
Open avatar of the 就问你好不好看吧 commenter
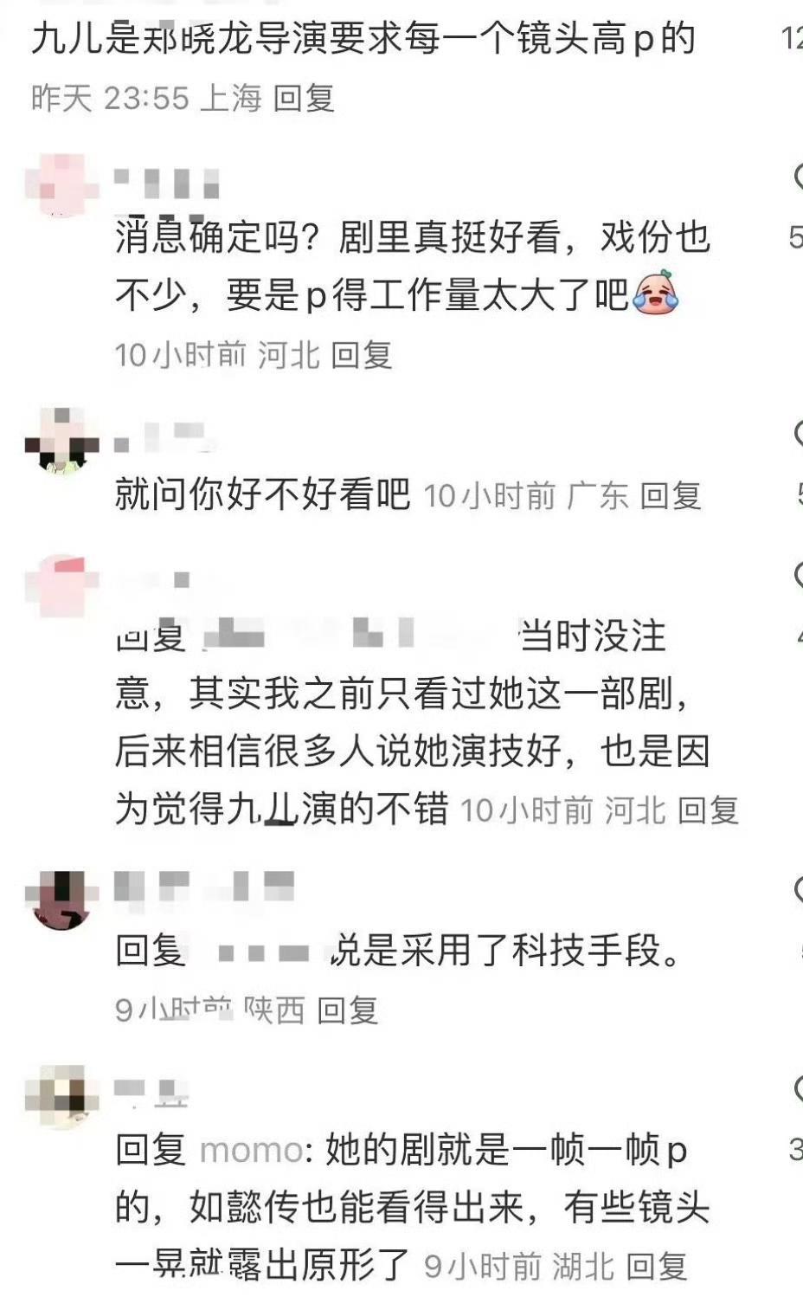[61, 442]
